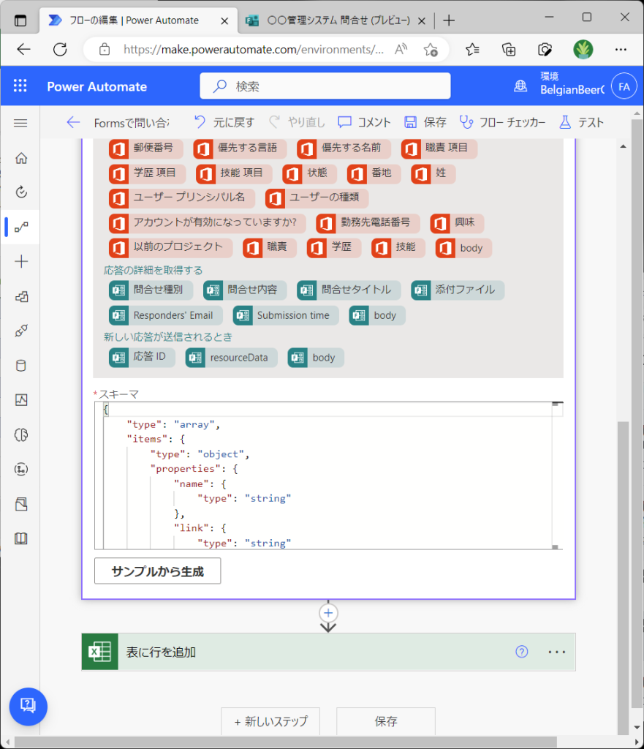Select the 優先する言語 token

(240, 148)
